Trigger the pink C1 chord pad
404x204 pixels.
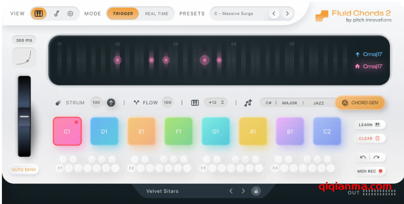(x=67, y=132)
